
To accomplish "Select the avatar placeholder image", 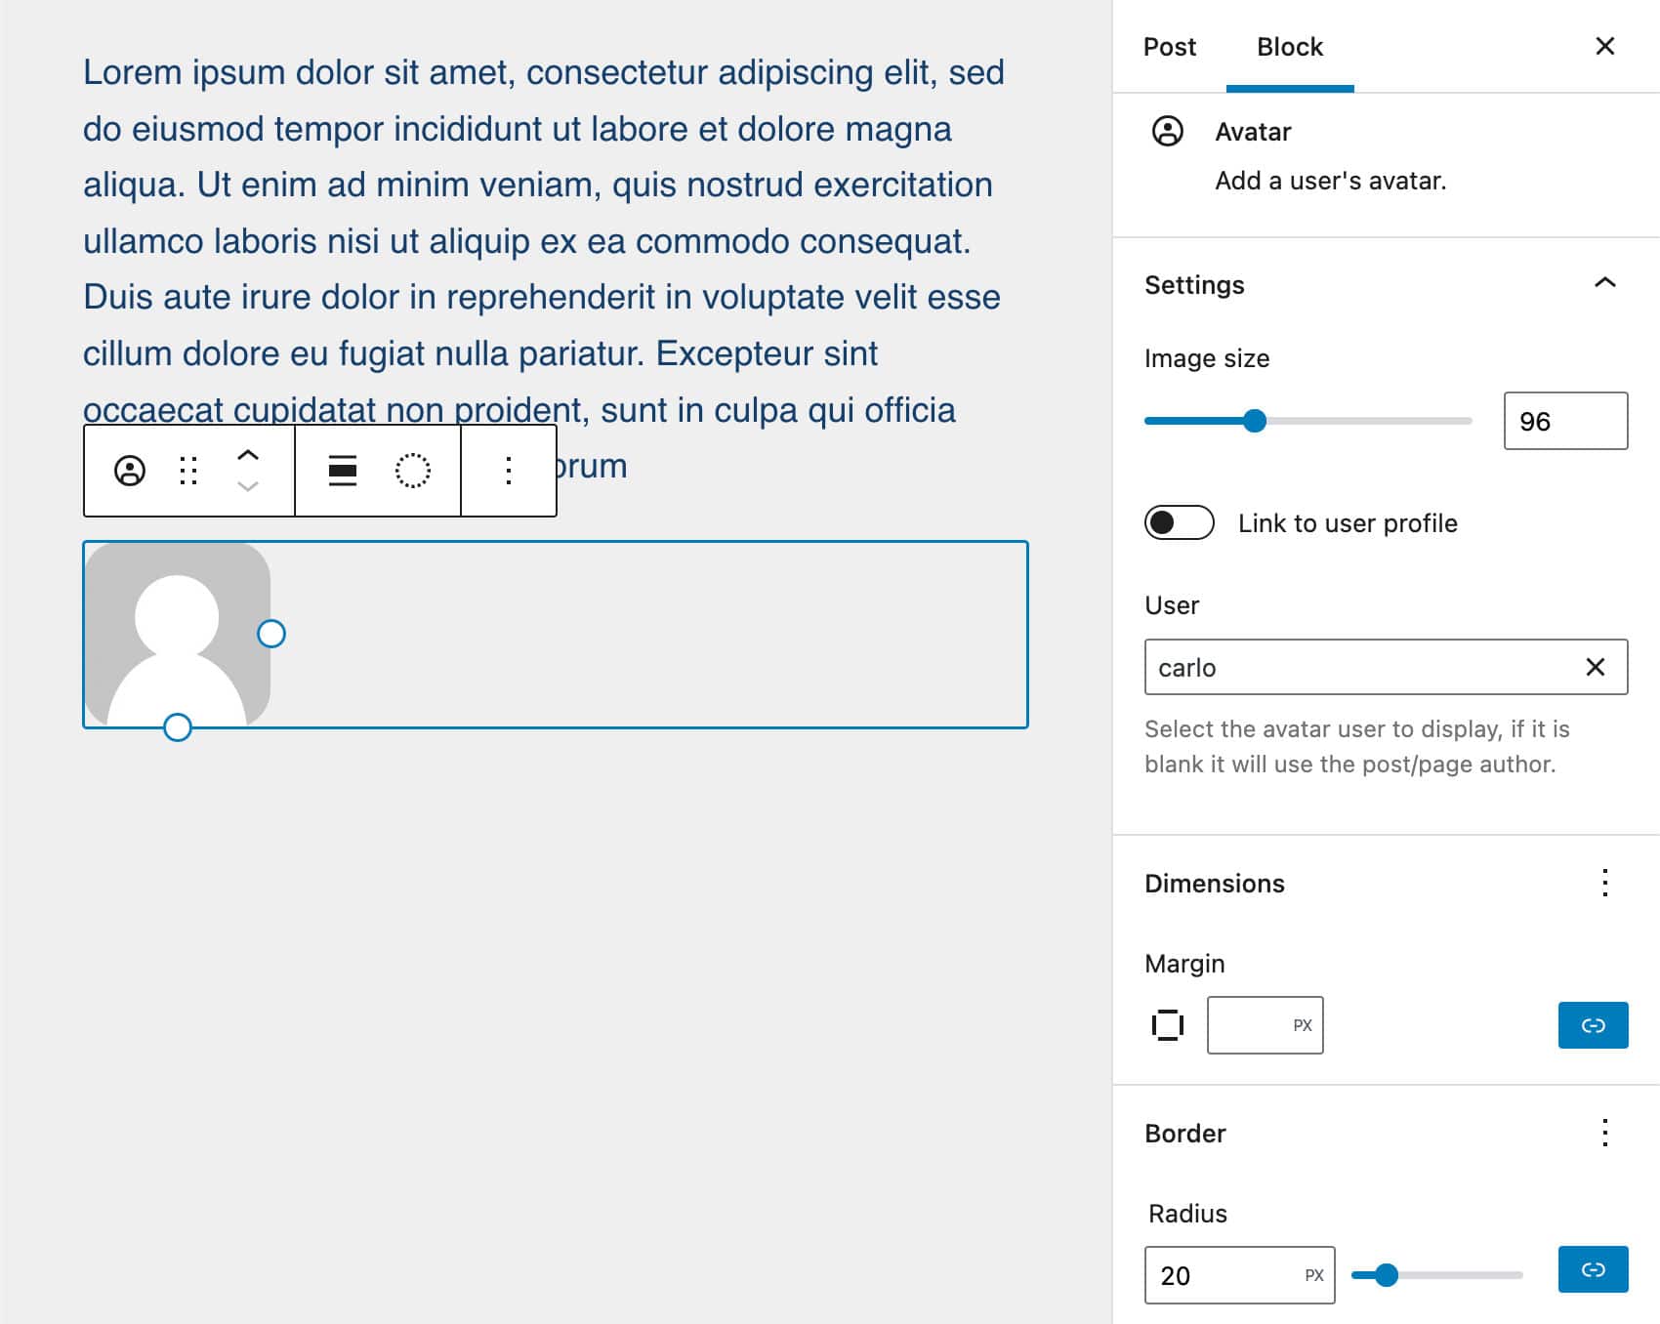I will click(179, 633).
